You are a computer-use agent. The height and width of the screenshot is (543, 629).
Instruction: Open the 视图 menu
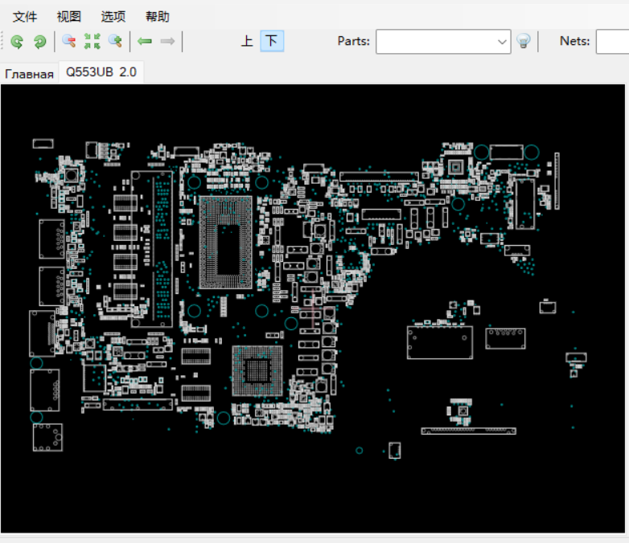(x=69, y=16)
